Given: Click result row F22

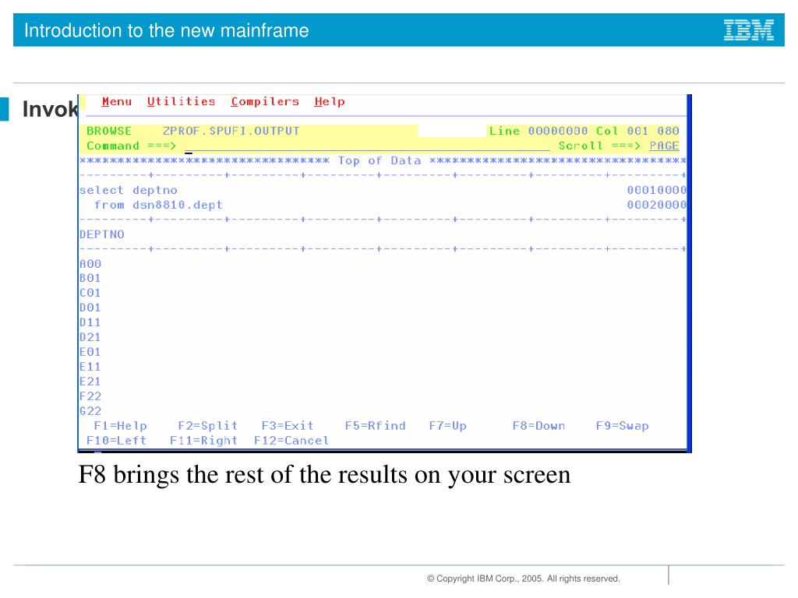Looking at the screenshot, I should [x=90, y=396].
